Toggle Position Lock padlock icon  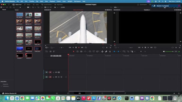[x=110, y=52]
